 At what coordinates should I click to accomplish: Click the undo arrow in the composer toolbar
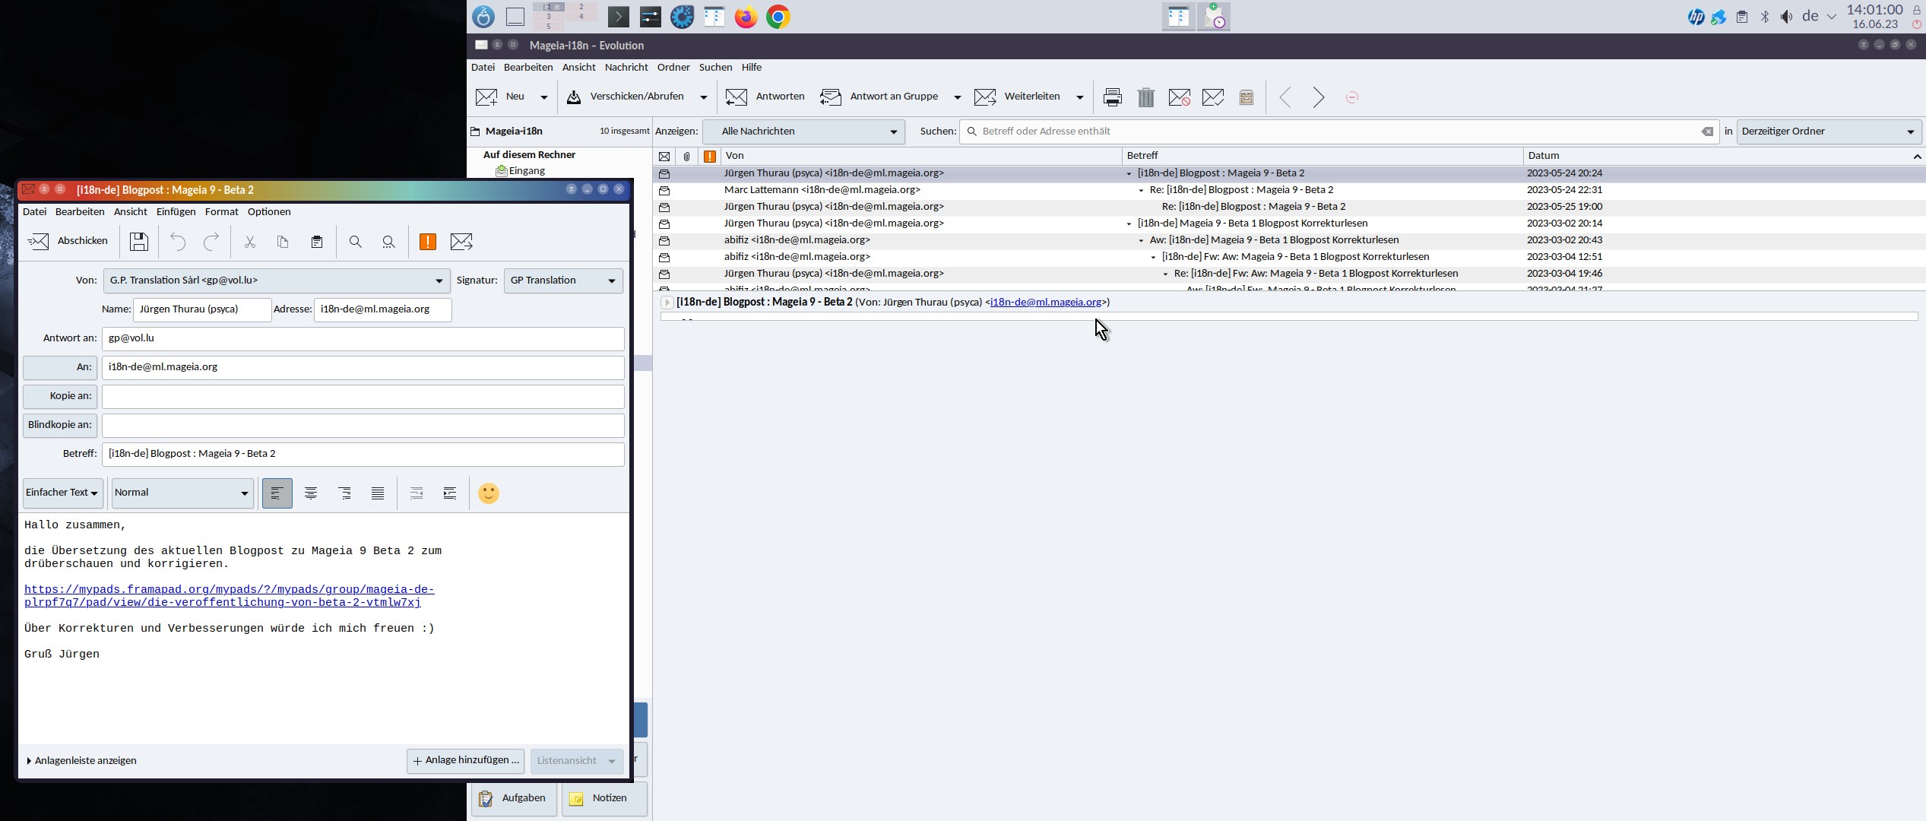178,242
